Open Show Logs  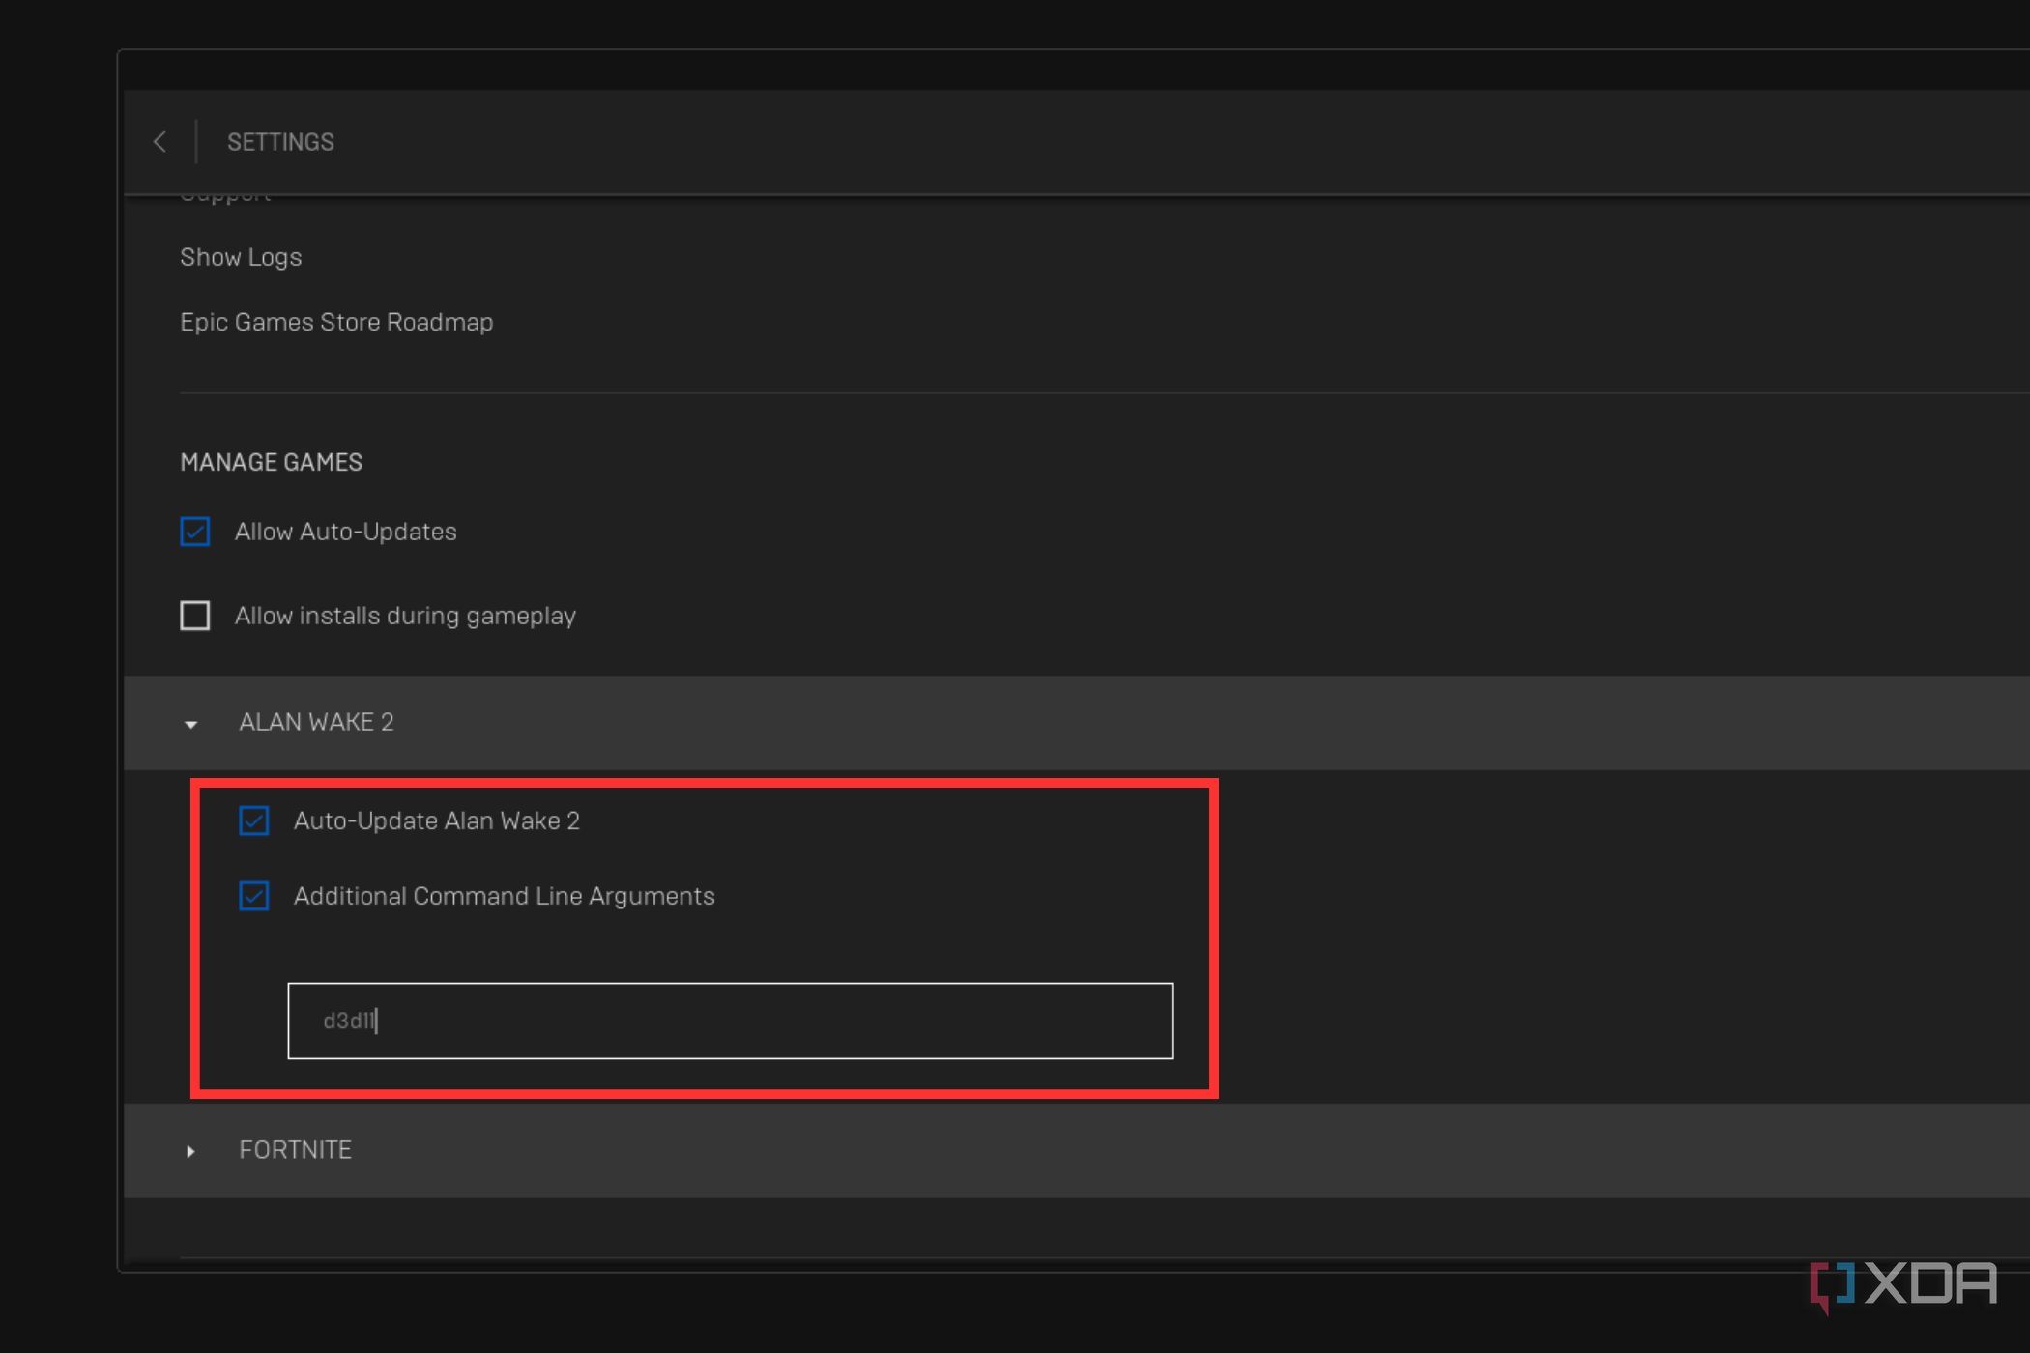click(x=241, y=257)
